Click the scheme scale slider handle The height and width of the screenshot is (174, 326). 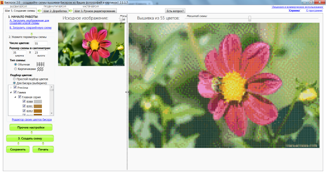point(250,19)
